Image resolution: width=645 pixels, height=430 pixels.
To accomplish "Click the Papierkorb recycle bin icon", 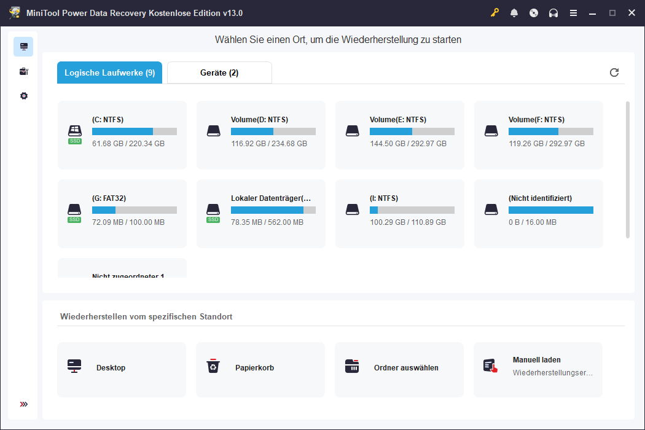I will [213, 366].
